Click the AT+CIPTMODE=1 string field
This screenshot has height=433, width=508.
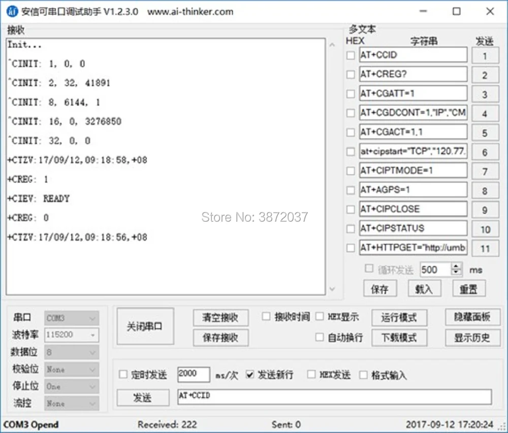click(x=413, y=171)
